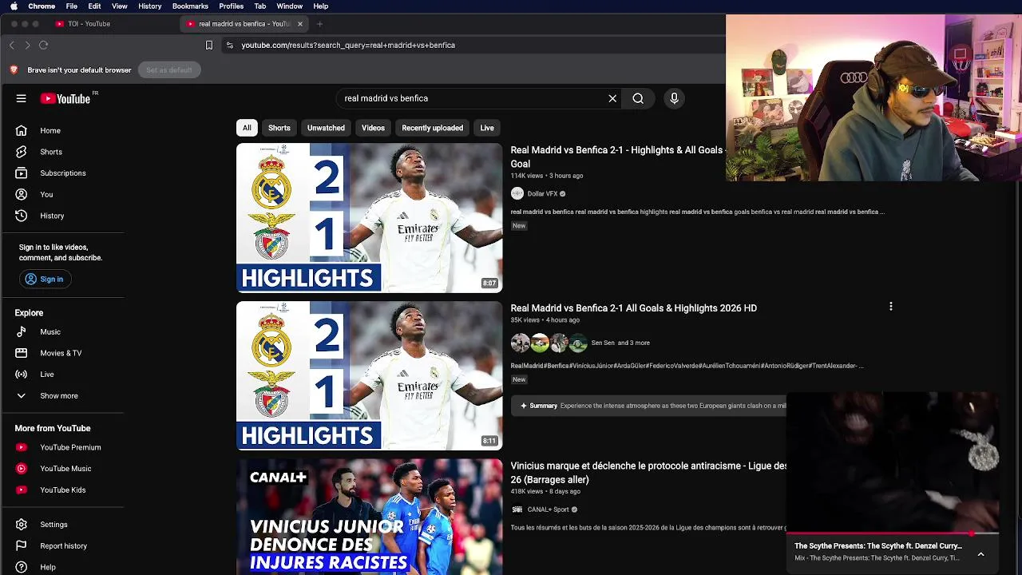This screenshot has width=1022, height=575.
Task: Open the View menu
Action: point(120,6)
